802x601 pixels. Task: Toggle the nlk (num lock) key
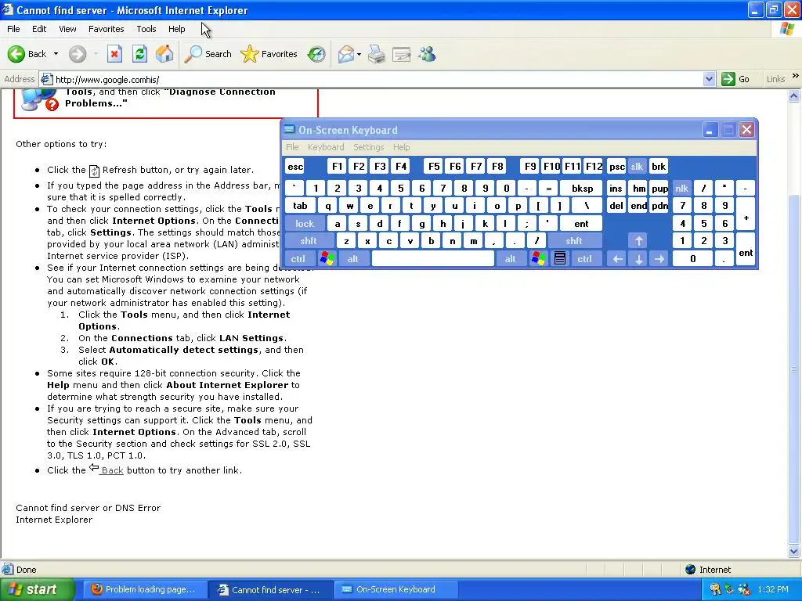(682, 189)
